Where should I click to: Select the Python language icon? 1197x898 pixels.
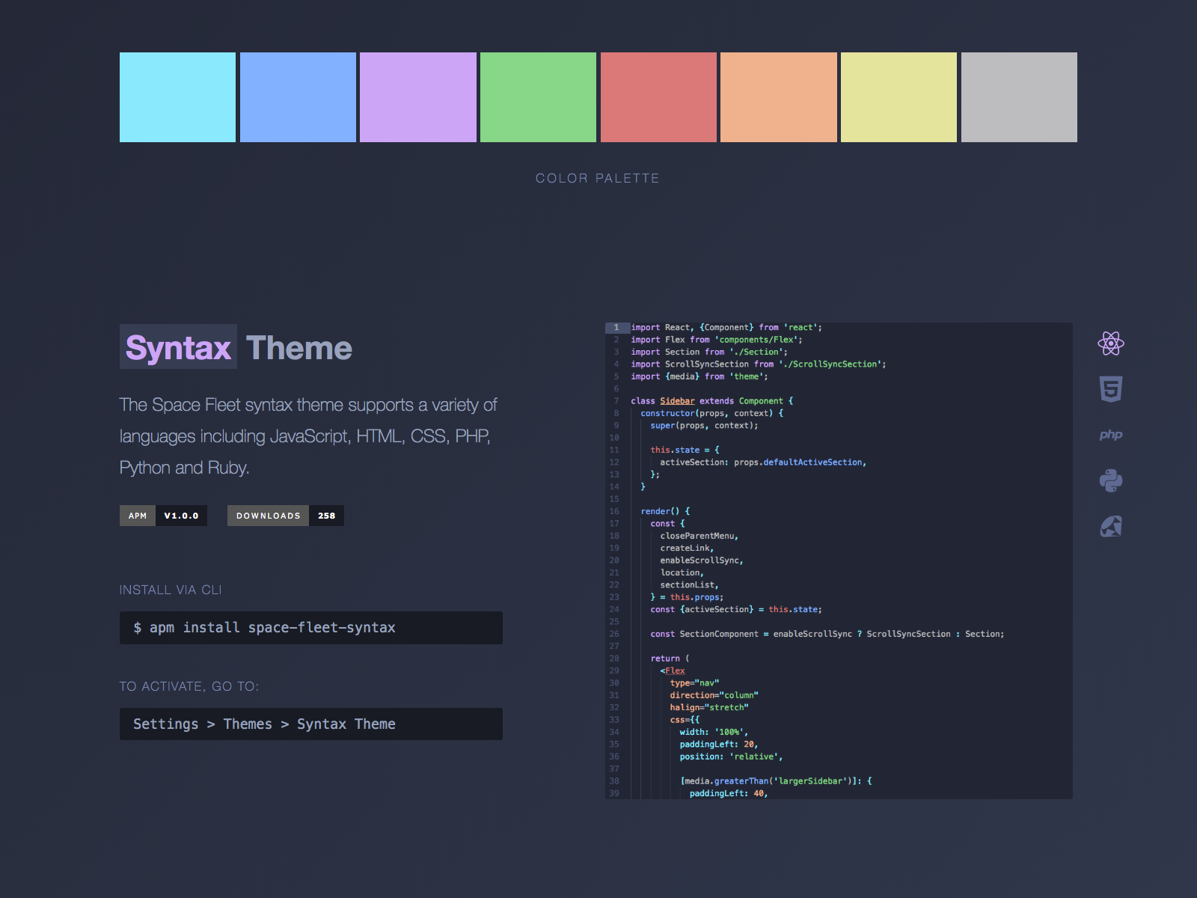[x=1111, y=480]
